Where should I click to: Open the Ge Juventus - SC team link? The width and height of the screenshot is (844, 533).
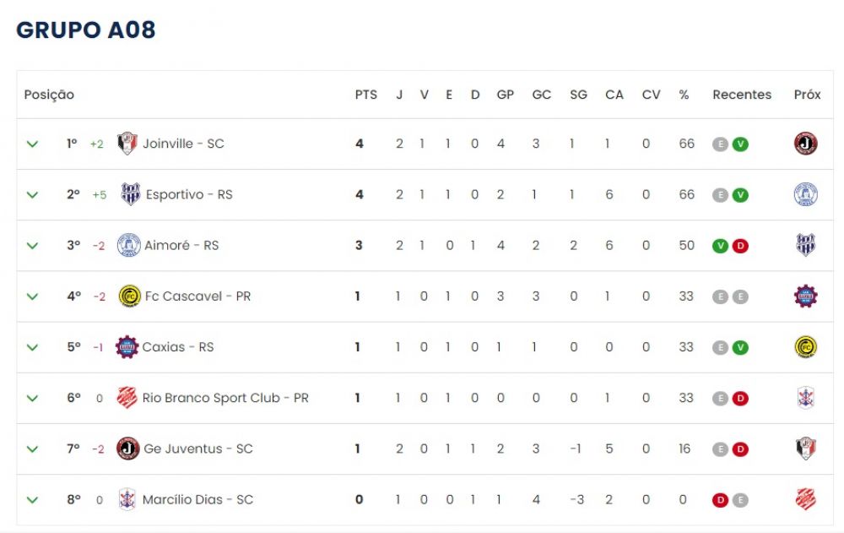198,449
